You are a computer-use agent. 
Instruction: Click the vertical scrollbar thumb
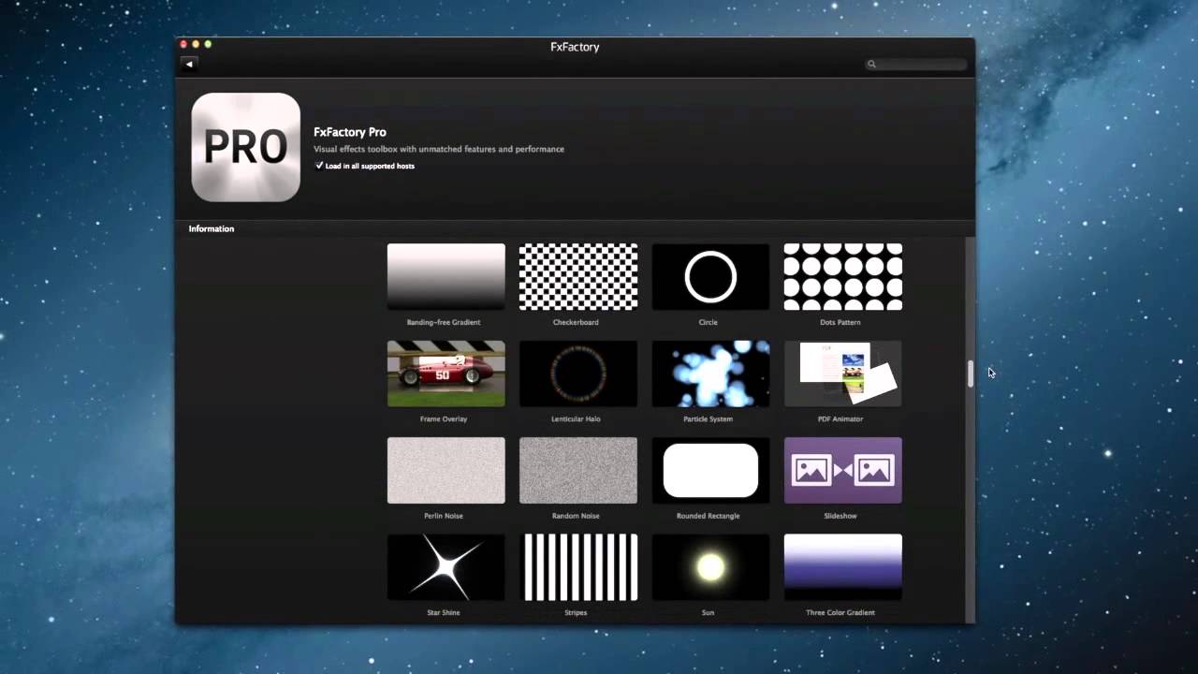[x=971, y=374]
